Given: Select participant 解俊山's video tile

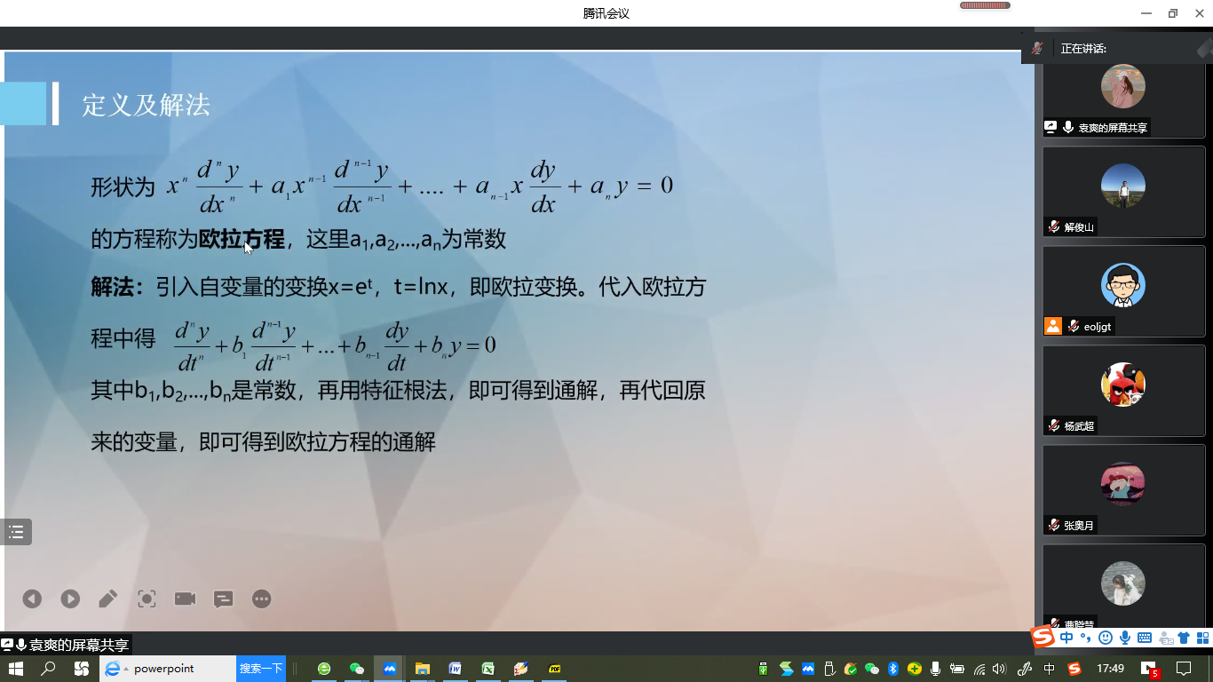Looking at the screenshot, I should (1123, 192).
